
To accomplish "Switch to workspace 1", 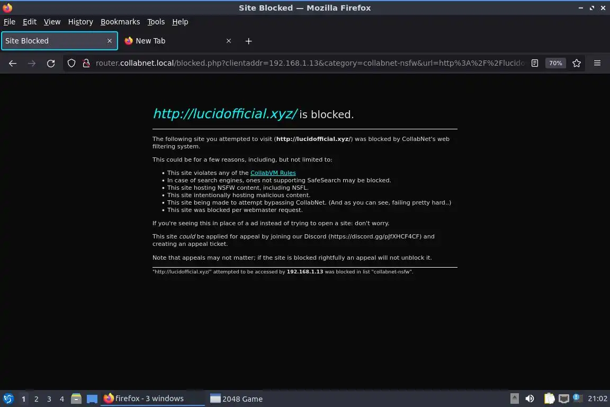I will [x=23, y=399].
